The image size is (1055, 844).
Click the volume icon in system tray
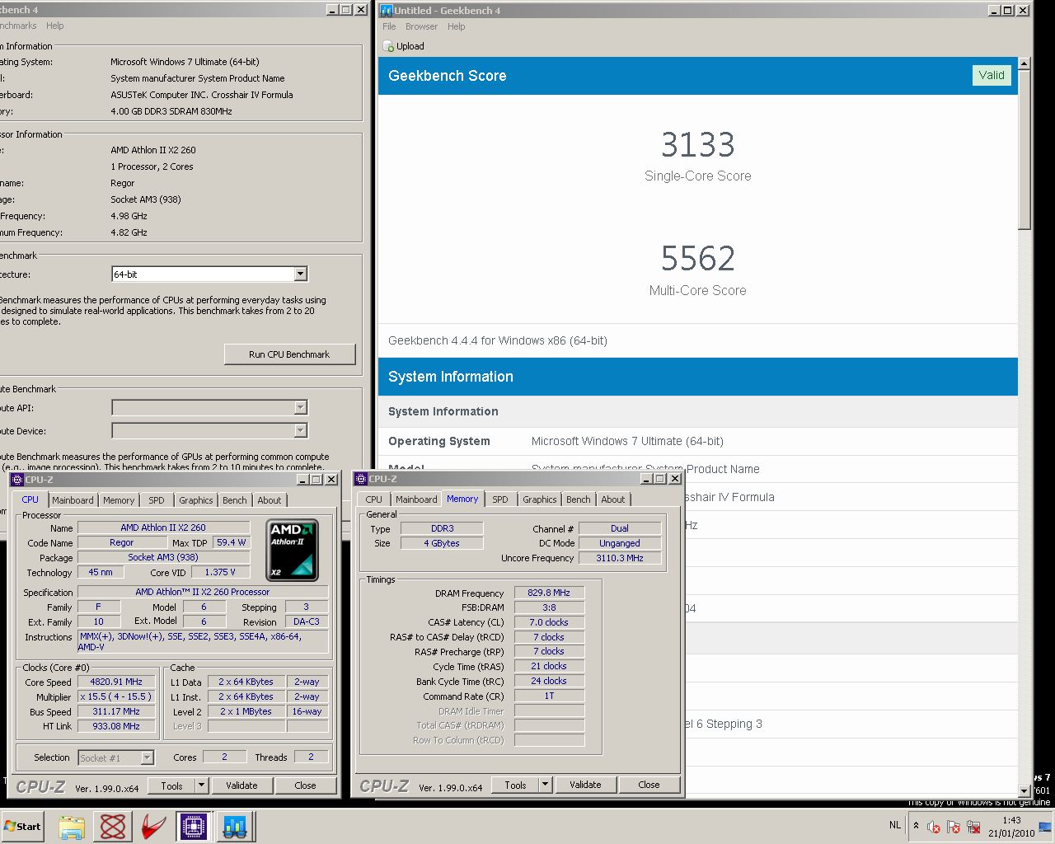pos(933,827)
